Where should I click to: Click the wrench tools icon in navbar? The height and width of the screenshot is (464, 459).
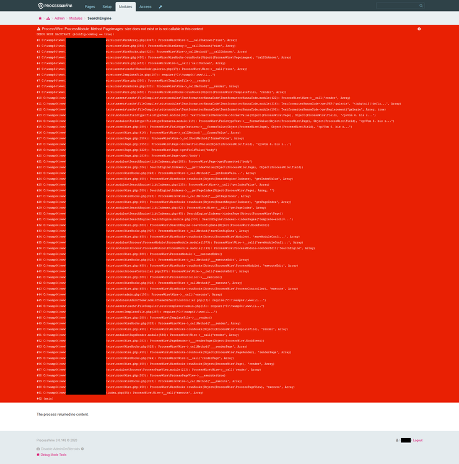tap(160, 7)
